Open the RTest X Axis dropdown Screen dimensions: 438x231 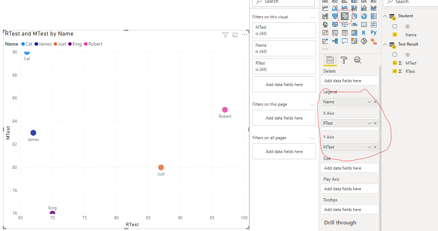(x=370, y=123)
